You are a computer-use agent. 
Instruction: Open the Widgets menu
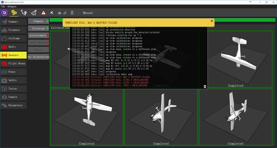(x=12, y=7)
